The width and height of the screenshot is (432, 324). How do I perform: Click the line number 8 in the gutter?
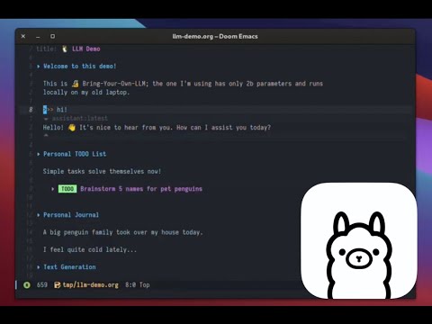pyautogui.click(x=31, y=110)
